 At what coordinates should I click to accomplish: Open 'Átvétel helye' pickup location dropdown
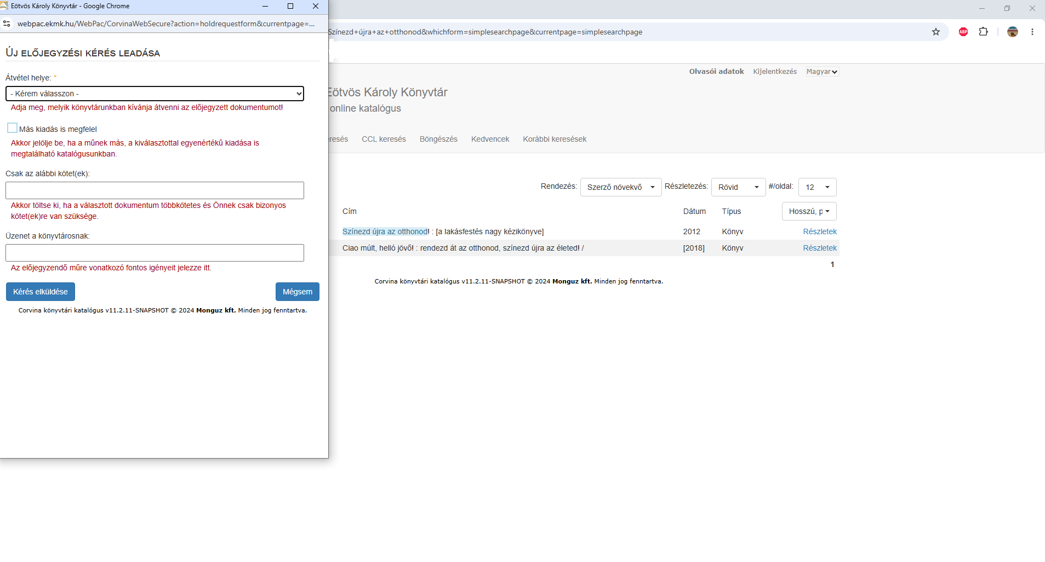click(x=155, y=94)
